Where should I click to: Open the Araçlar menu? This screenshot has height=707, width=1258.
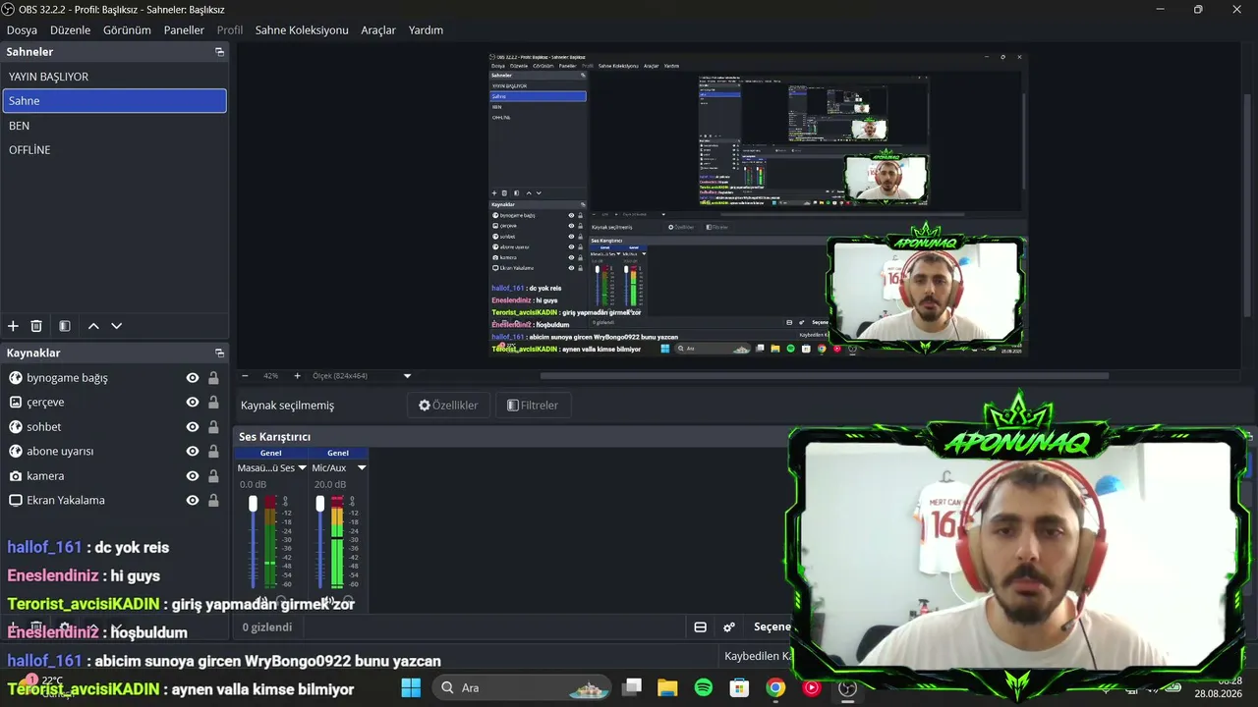pos(378,30)
